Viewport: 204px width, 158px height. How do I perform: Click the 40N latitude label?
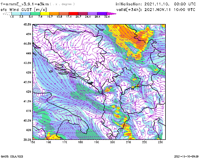[x=29, y=130]
